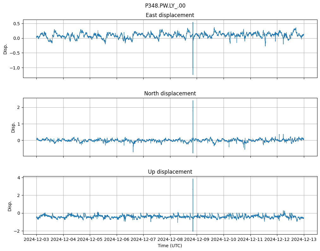Click the 0.5 tick on East plot
Viewport: 320px width, 251px height.
pos(17,23)
